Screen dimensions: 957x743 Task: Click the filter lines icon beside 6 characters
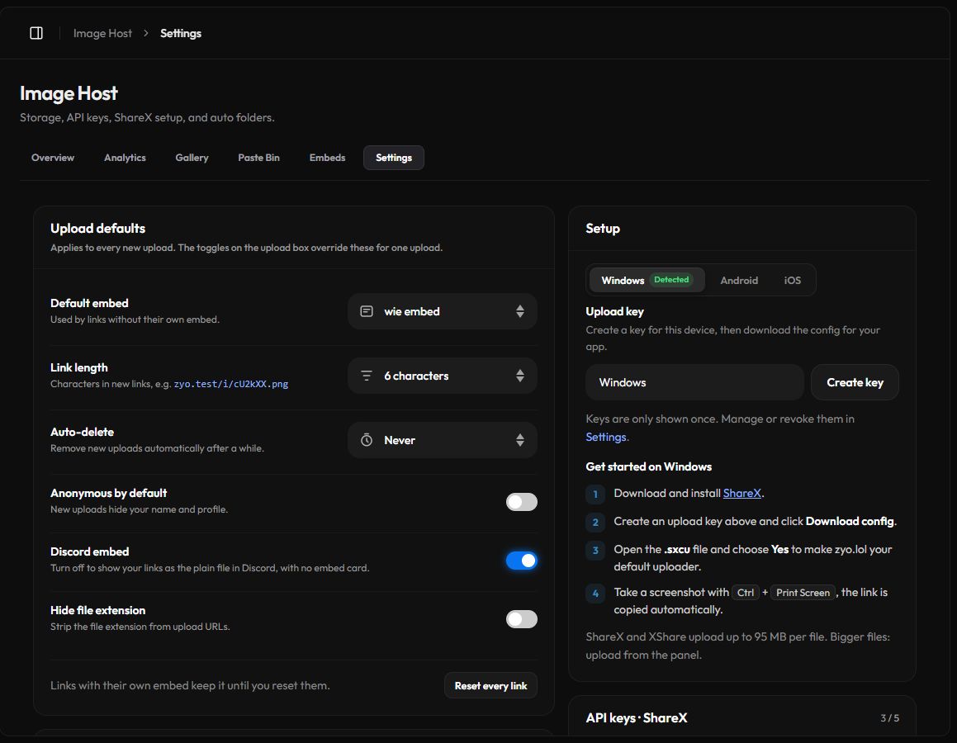click(x=366, y=376)
